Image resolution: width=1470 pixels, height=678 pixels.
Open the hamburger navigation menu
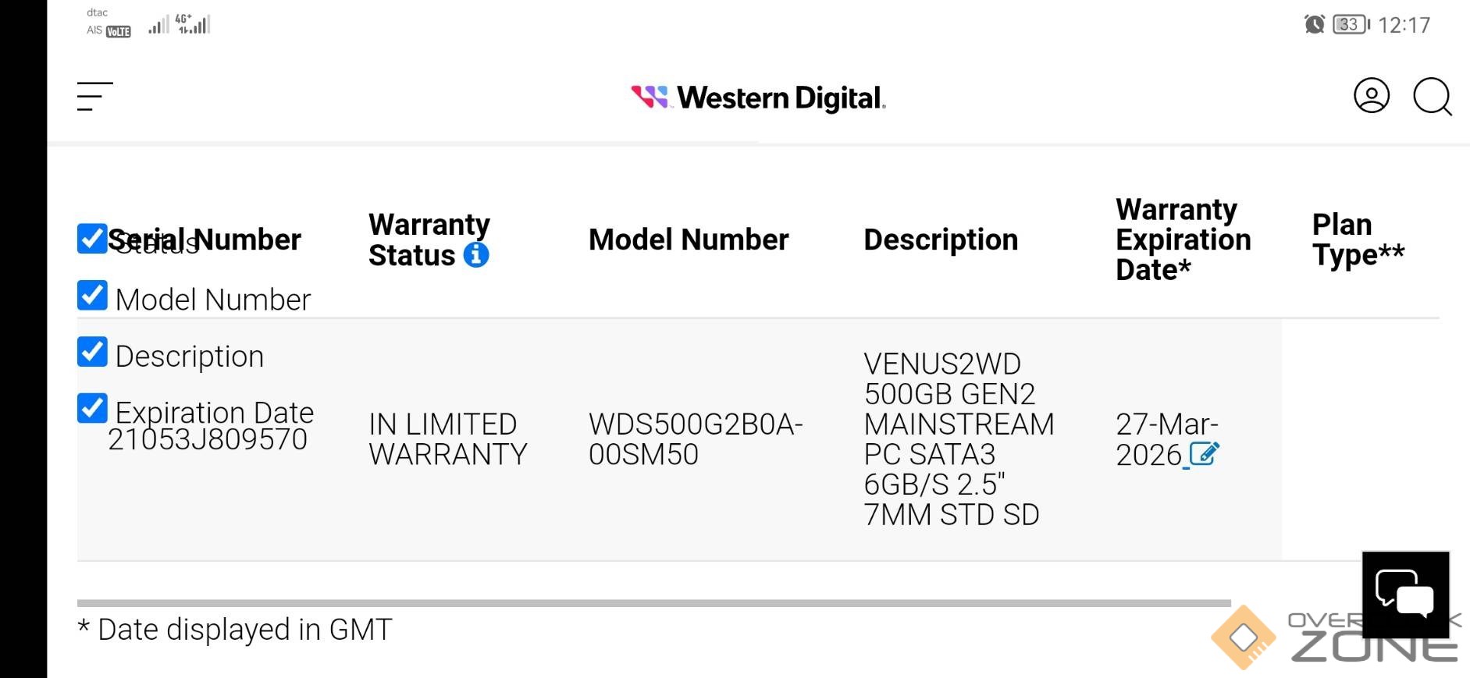point(94,97)
